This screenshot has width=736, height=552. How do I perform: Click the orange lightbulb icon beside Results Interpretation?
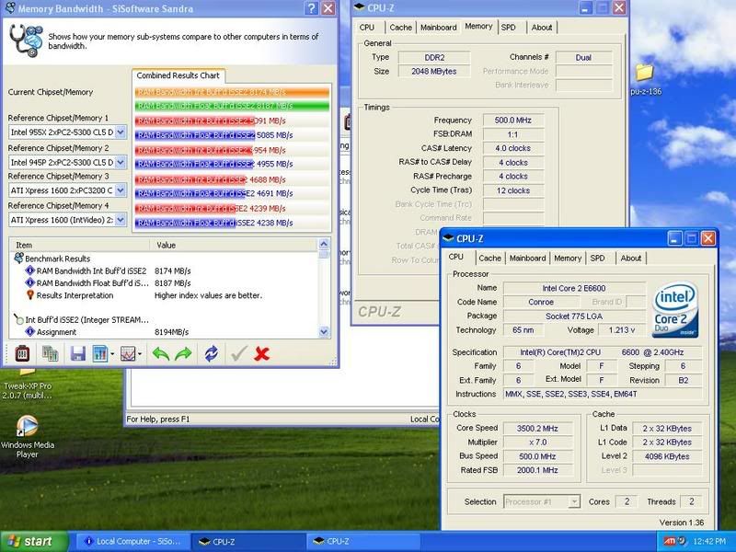pos(30,295)
